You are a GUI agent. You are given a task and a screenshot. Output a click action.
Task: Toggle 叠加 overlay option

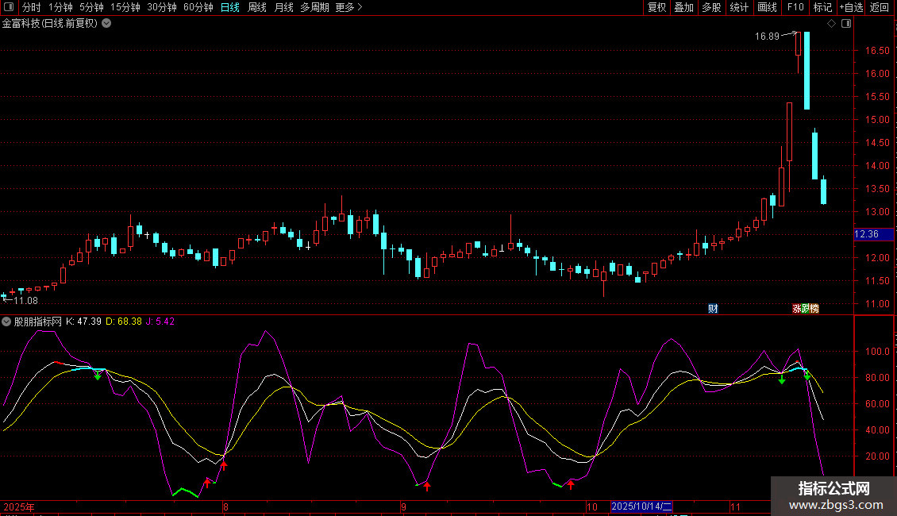click(683, 7)
